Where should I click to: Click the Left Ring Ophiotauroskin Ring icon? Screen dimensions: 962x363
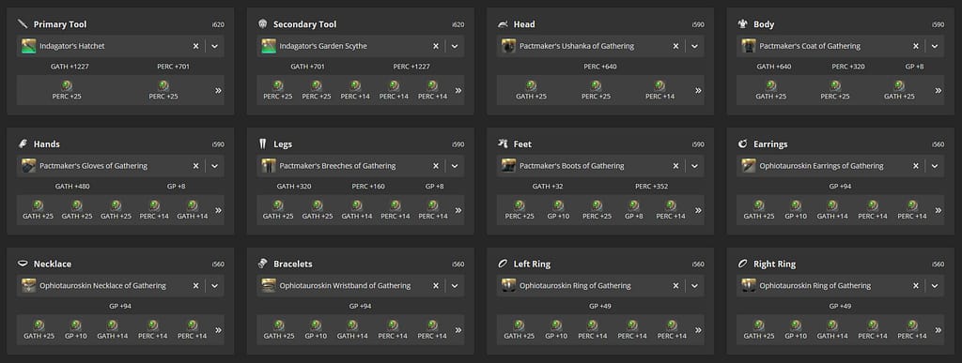point(508,286)
